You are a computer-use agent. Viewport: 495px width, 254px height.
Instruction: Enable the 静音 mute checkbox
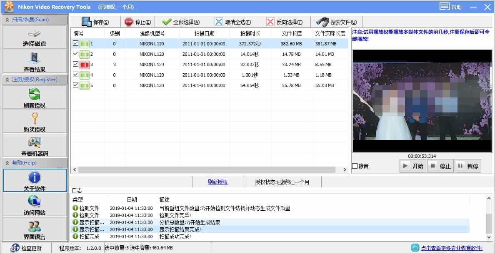(355, 166)
